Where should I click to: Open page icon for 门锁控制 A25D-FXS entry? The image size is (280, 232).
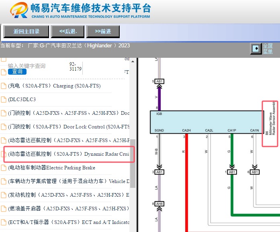click(3, 113)
